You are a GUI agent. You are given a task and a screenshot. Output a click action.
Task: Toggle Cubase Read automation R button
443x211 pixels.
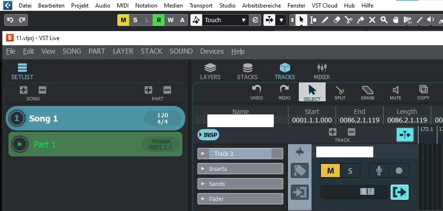(x=159, y=20)
